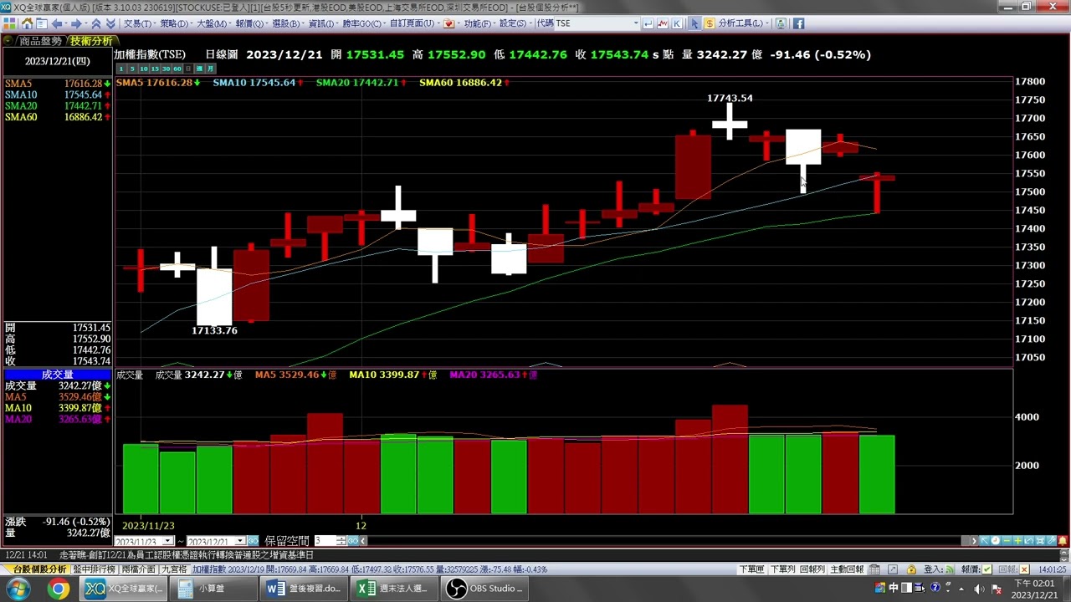Image resolution: width=1071 pixels, height=602 pixels.
Task: Open the Windows Start button
Action: tap(18, 589)
